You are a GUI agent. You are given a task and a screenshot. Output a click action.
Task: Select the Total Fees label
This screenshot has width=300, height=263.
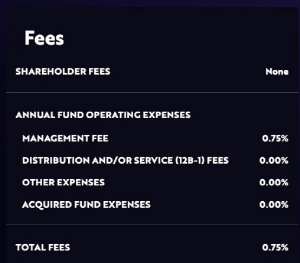point(43,247)
